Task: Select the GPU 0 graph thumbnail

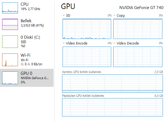Action: coord(10,78)
